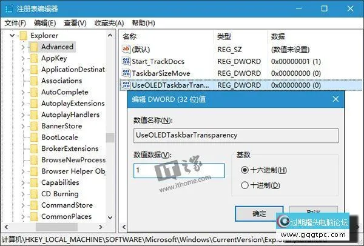Viewport: 364px width, 246px height.
Task: Open the 收藏夹(A) favorites menu
Action: coord(109,23)
